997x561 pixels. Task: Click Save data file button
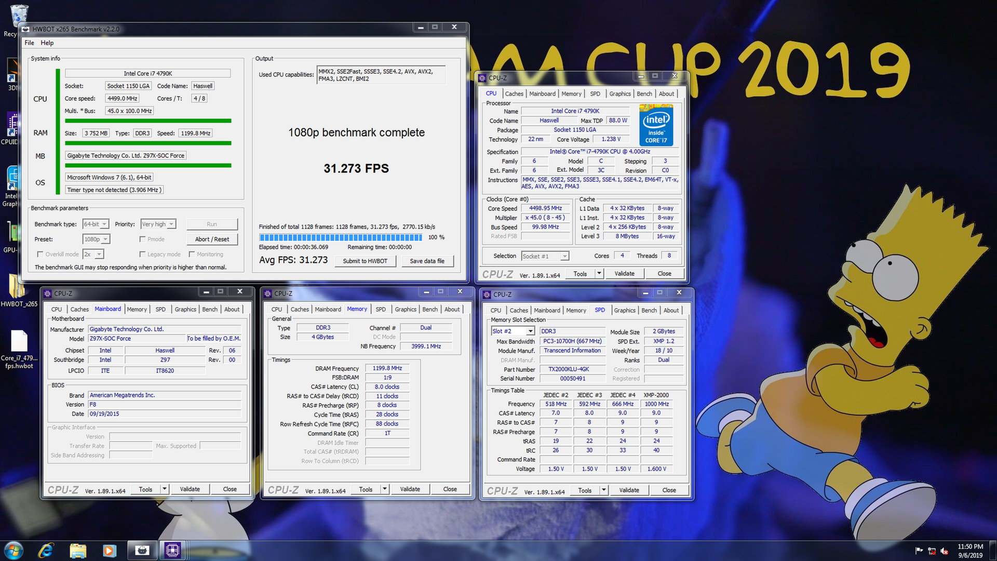(x=427, y=261)
